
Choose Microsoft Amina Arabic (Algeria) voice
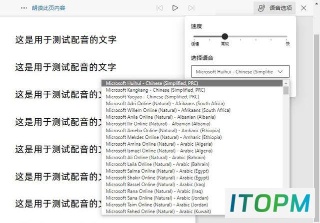pyautogui.click(x=192, y=144)
